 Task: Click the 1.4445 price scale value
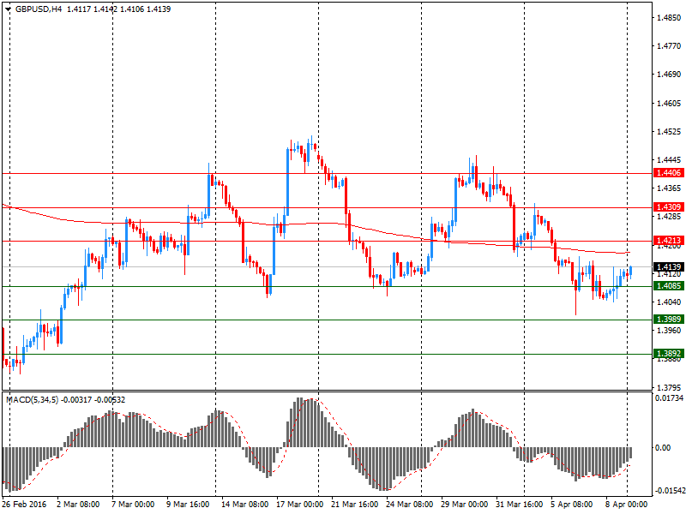point(669,160)
